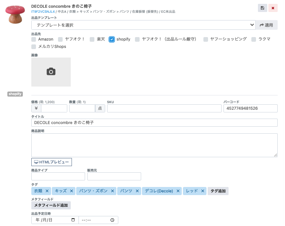The height and width of the screenshot is (226, 285).
Task: Open the IT9F2VCSNJL4 item link
Action: coord(43,12)
